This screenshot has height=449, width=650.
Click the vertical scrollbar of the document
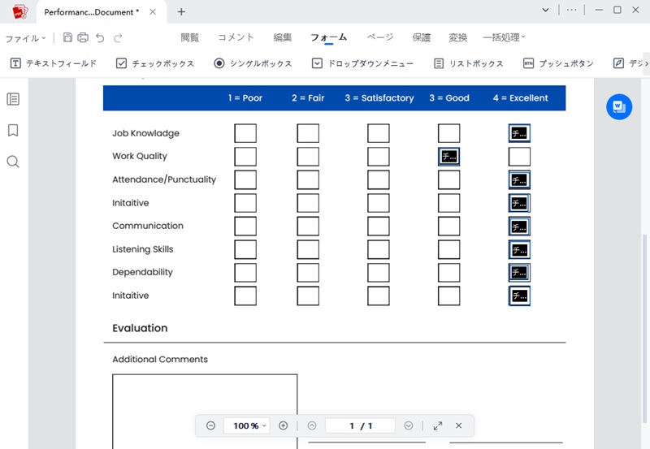click(x=644, y=329)
